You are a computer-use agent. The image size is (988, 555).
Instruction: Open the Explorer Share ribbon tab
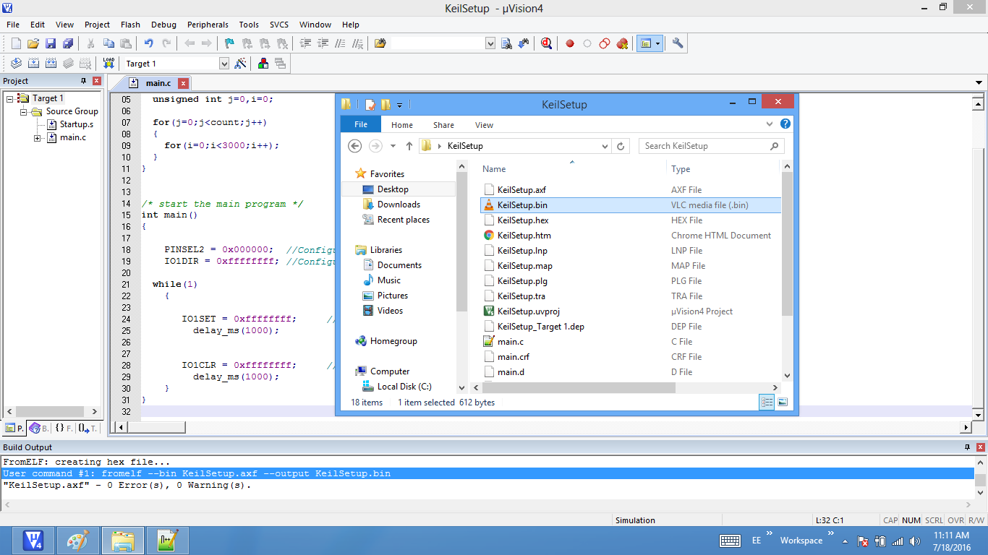click(443, 125)
